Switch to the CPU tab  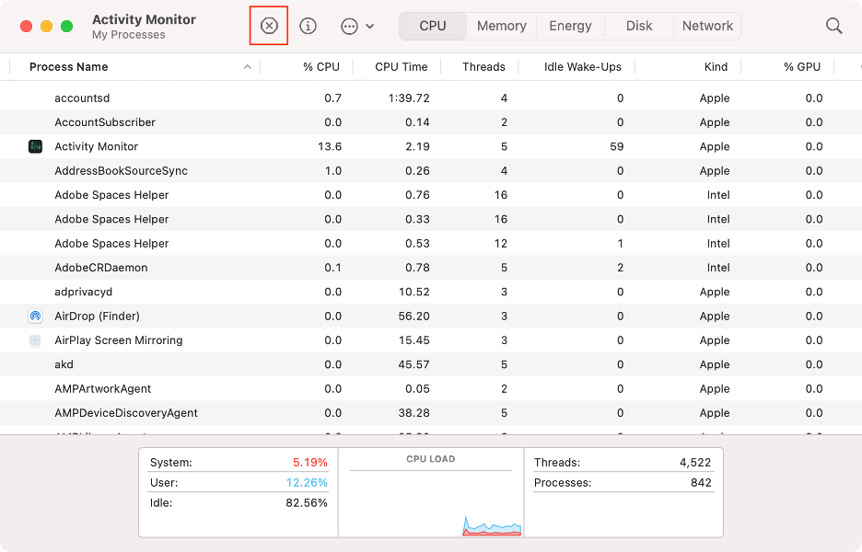click(x=433, y=26)
